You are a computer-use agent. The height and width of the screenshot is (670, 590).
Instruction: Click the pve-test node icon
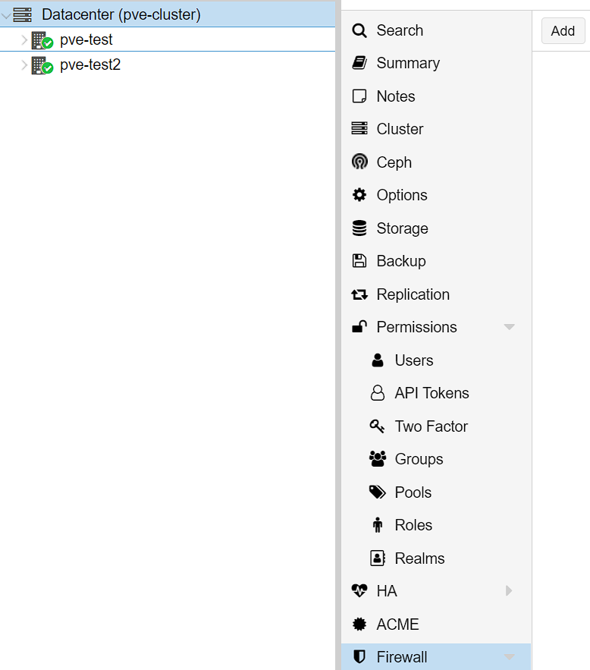point(42,40)
